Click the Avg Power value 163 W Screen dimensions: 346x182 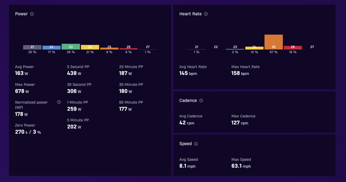tap(21, 73)
